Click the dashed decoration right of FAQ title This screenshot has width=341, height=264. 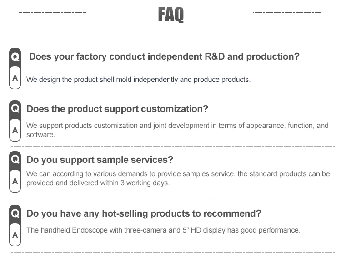[287, 15]
